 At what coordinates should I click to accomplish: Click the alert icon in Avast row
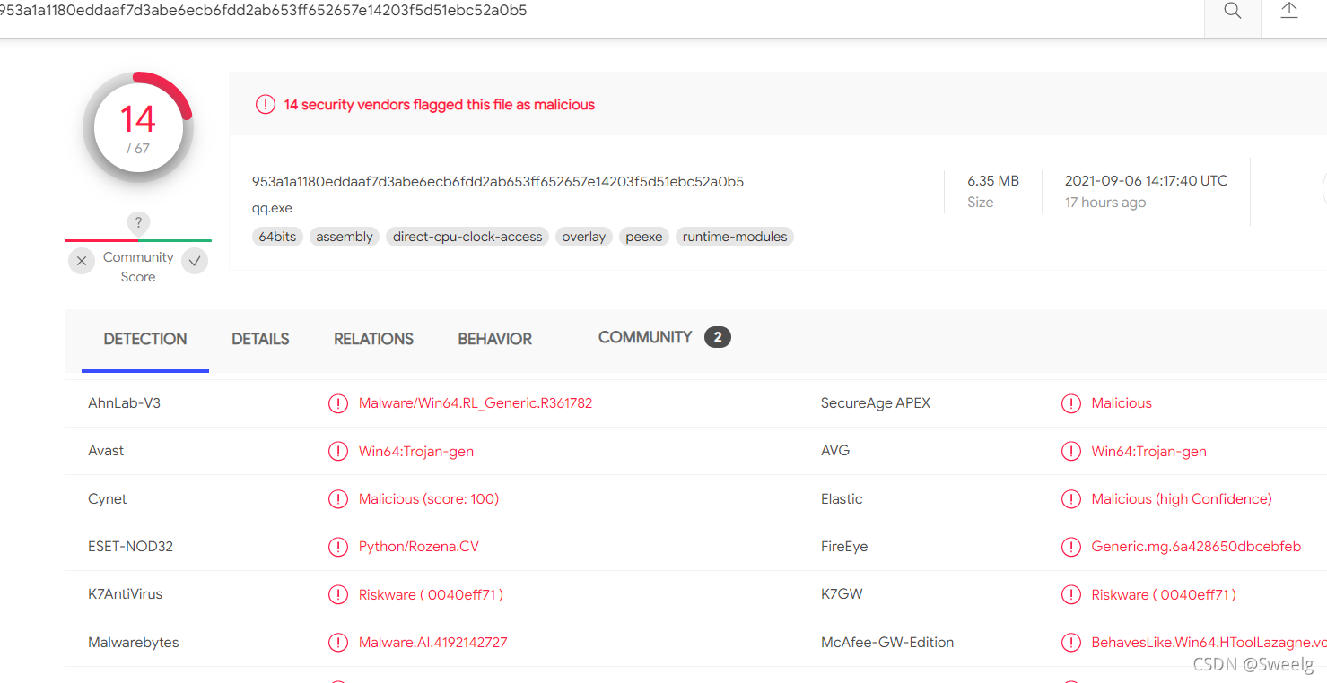pyautogui.click(x=338, y=451)
